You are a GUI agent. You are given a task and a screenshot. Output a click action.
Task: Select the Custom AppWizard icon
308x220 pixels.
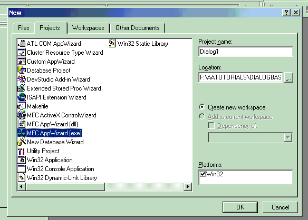pos(22,62)
